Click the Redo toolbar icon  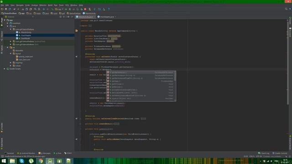point(18,9)
